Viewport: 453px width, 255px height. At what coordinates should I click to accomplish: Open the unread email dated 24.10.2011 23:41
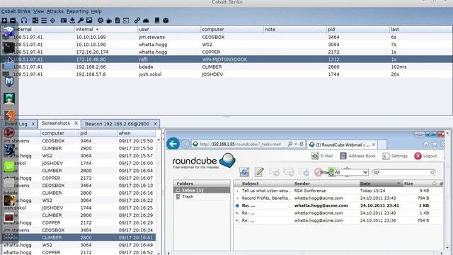click(338, 205)
